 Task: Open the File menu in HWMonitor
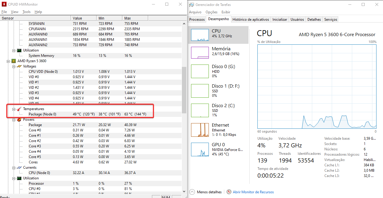click(x=4, y=12)
